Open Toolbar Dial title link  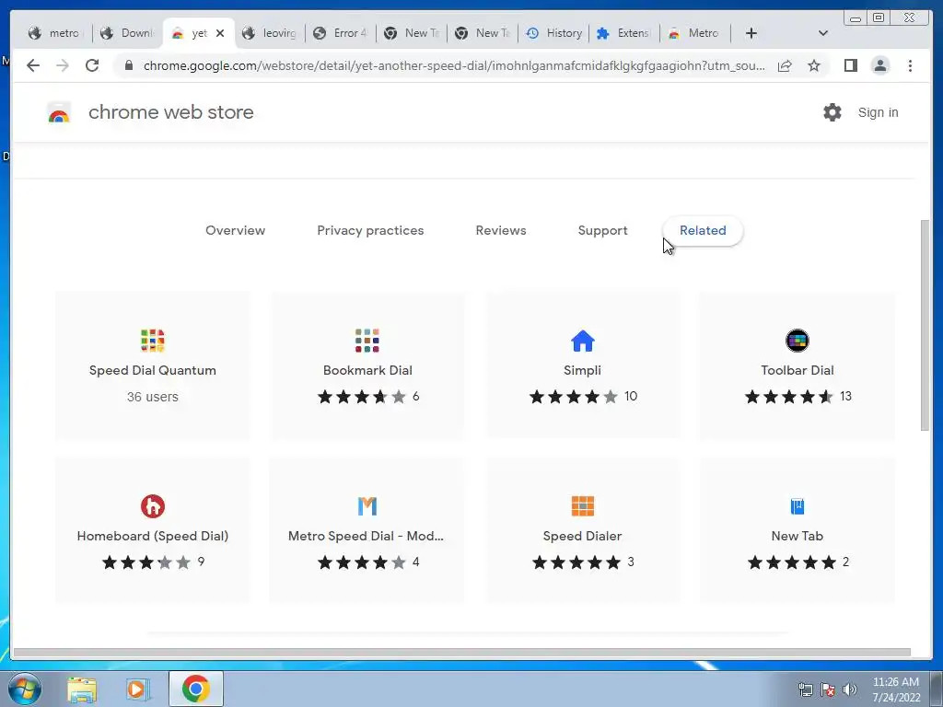[797, 370]
